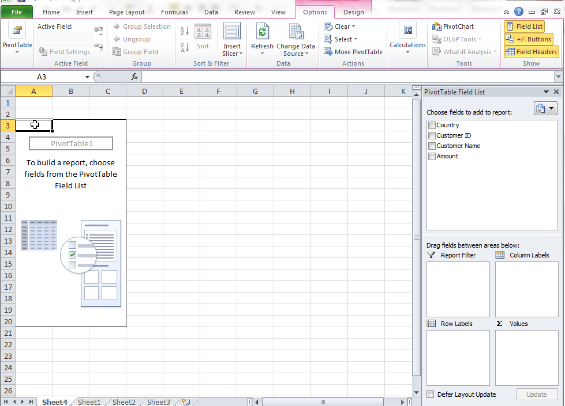Click in the formula bar input
565x406 pixels.
(x=348, y=77)
